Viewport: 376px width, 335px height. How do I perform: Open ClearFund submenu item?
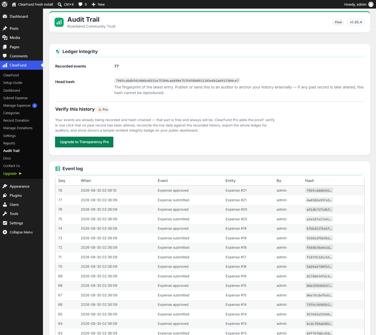11,75
